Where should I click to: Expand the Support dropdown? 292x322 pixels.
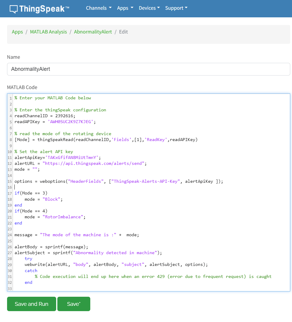174,8
